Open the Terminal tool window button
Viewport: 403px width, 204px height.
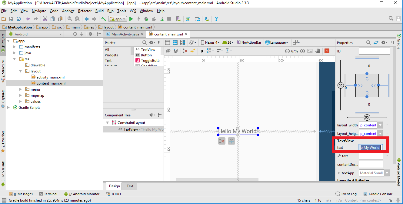tap(48, 194)
